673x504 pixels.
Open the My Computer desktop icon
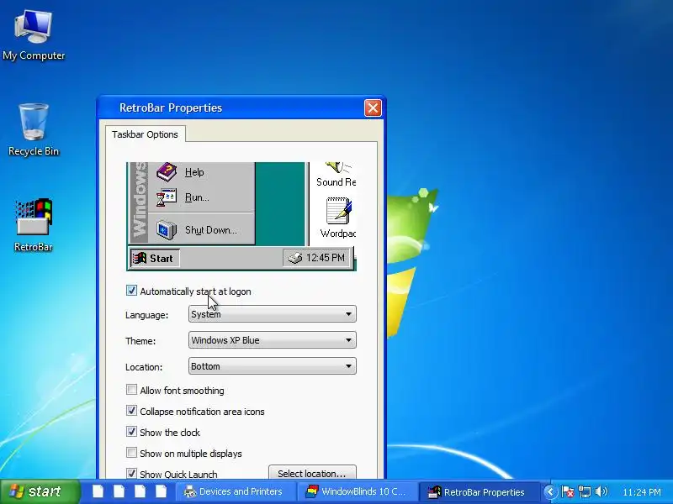pyautogui.click(x=34, y=35)
